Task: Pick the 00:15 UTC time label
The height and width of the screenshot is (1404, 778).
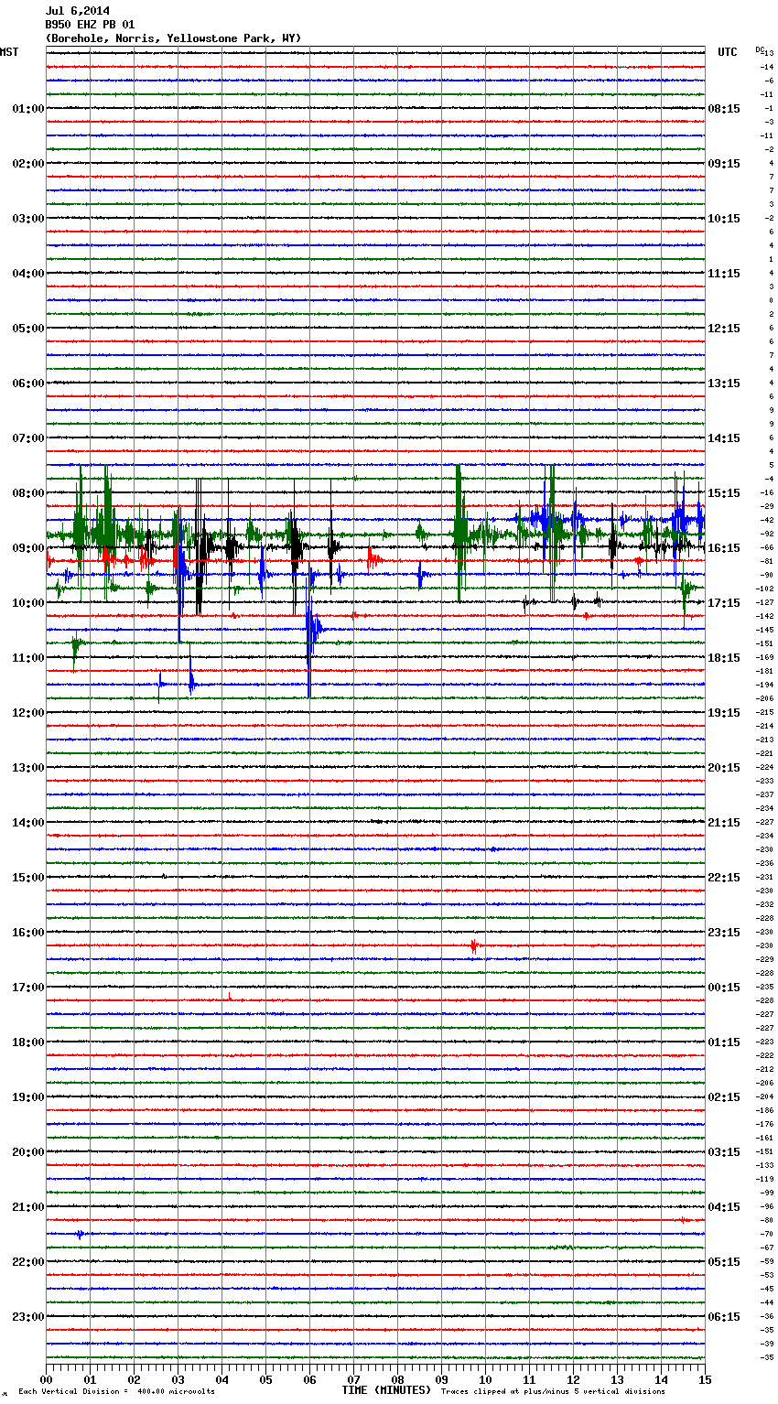Action: click(x=724, y=988)
